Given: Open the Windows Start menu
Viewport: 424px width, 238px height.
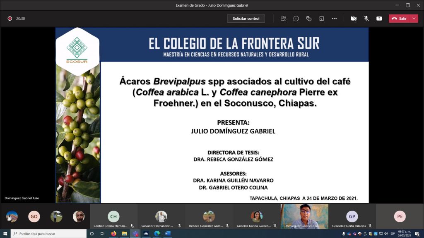Looking at the screenshot, I should [5, 233].
